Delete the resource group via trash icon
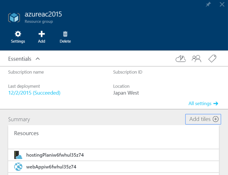The image size is (228, 175). click(65, 37)
